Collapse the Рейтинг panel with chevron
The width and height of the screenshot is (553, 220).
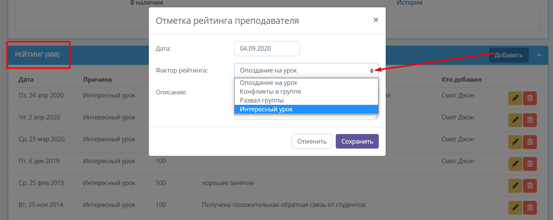coord(539,55)
